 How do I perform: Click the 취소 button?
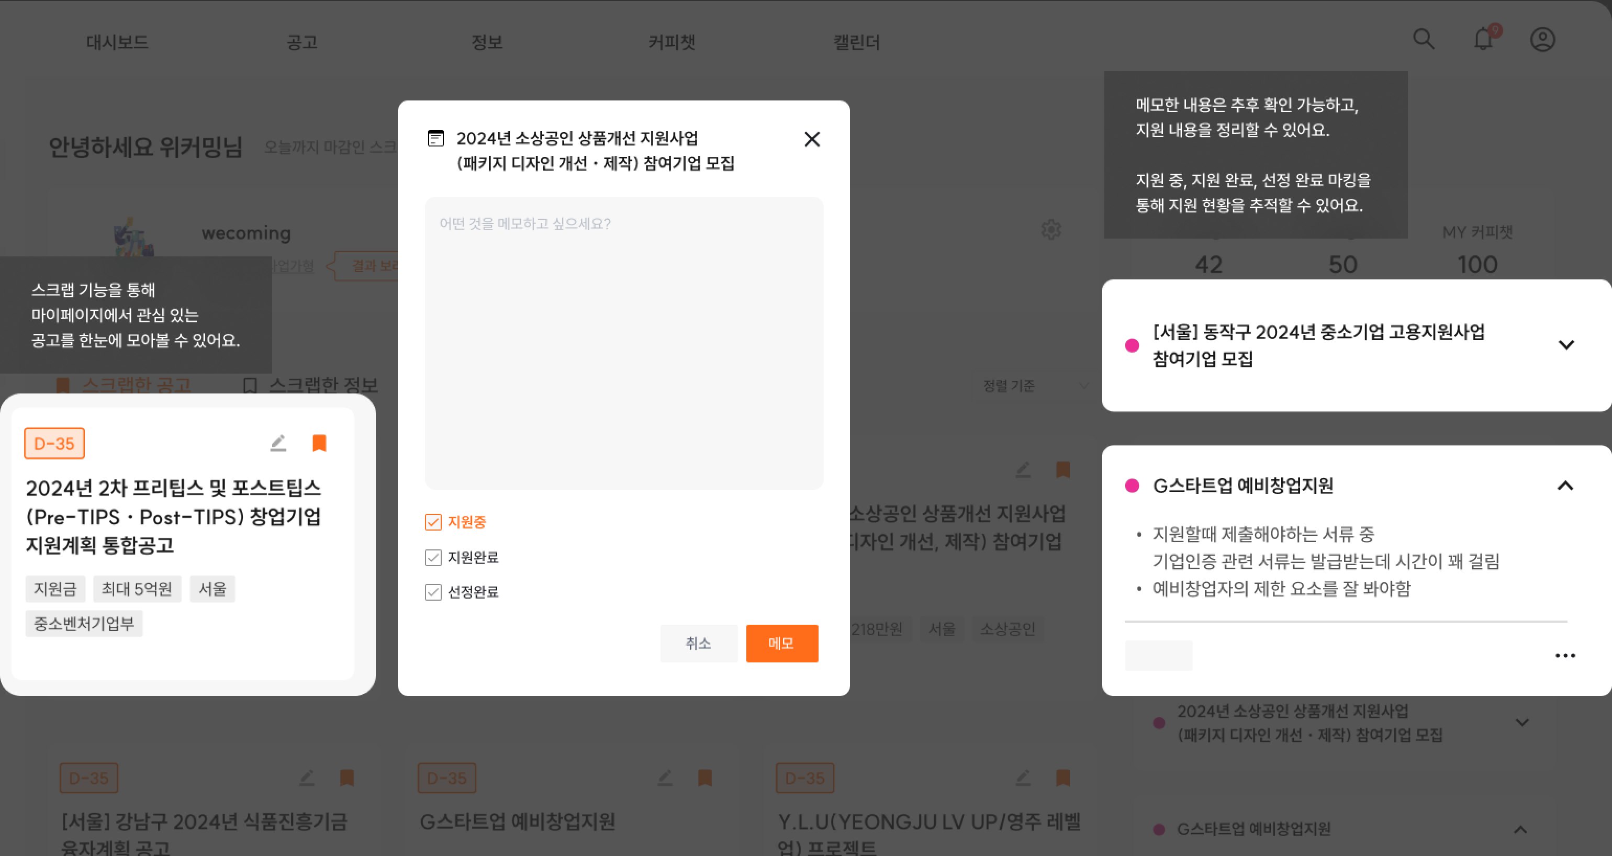pos(698,643)
